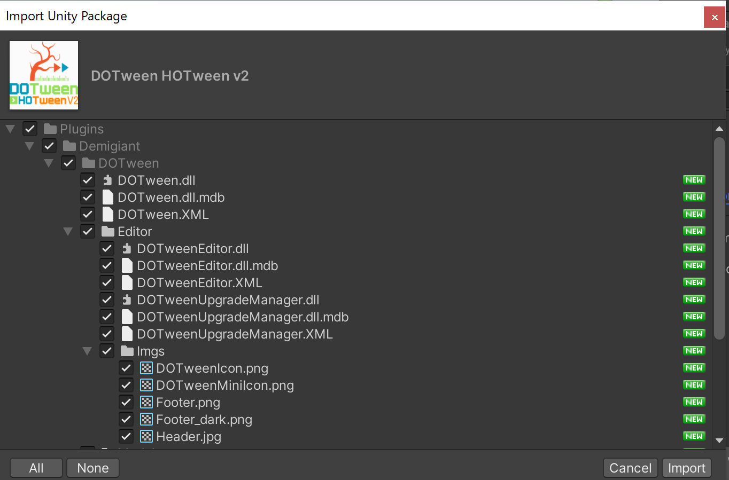Click the folder icon beside Plugins

50,129
